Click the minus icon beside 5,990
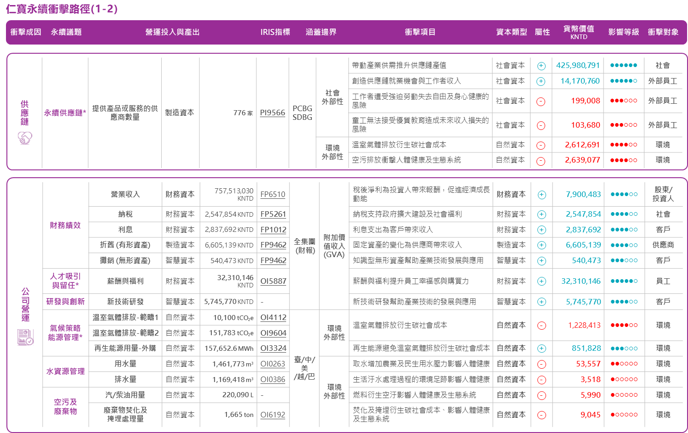Image resolution: width=688 pixels, height=433 pixels. (542, 395)
